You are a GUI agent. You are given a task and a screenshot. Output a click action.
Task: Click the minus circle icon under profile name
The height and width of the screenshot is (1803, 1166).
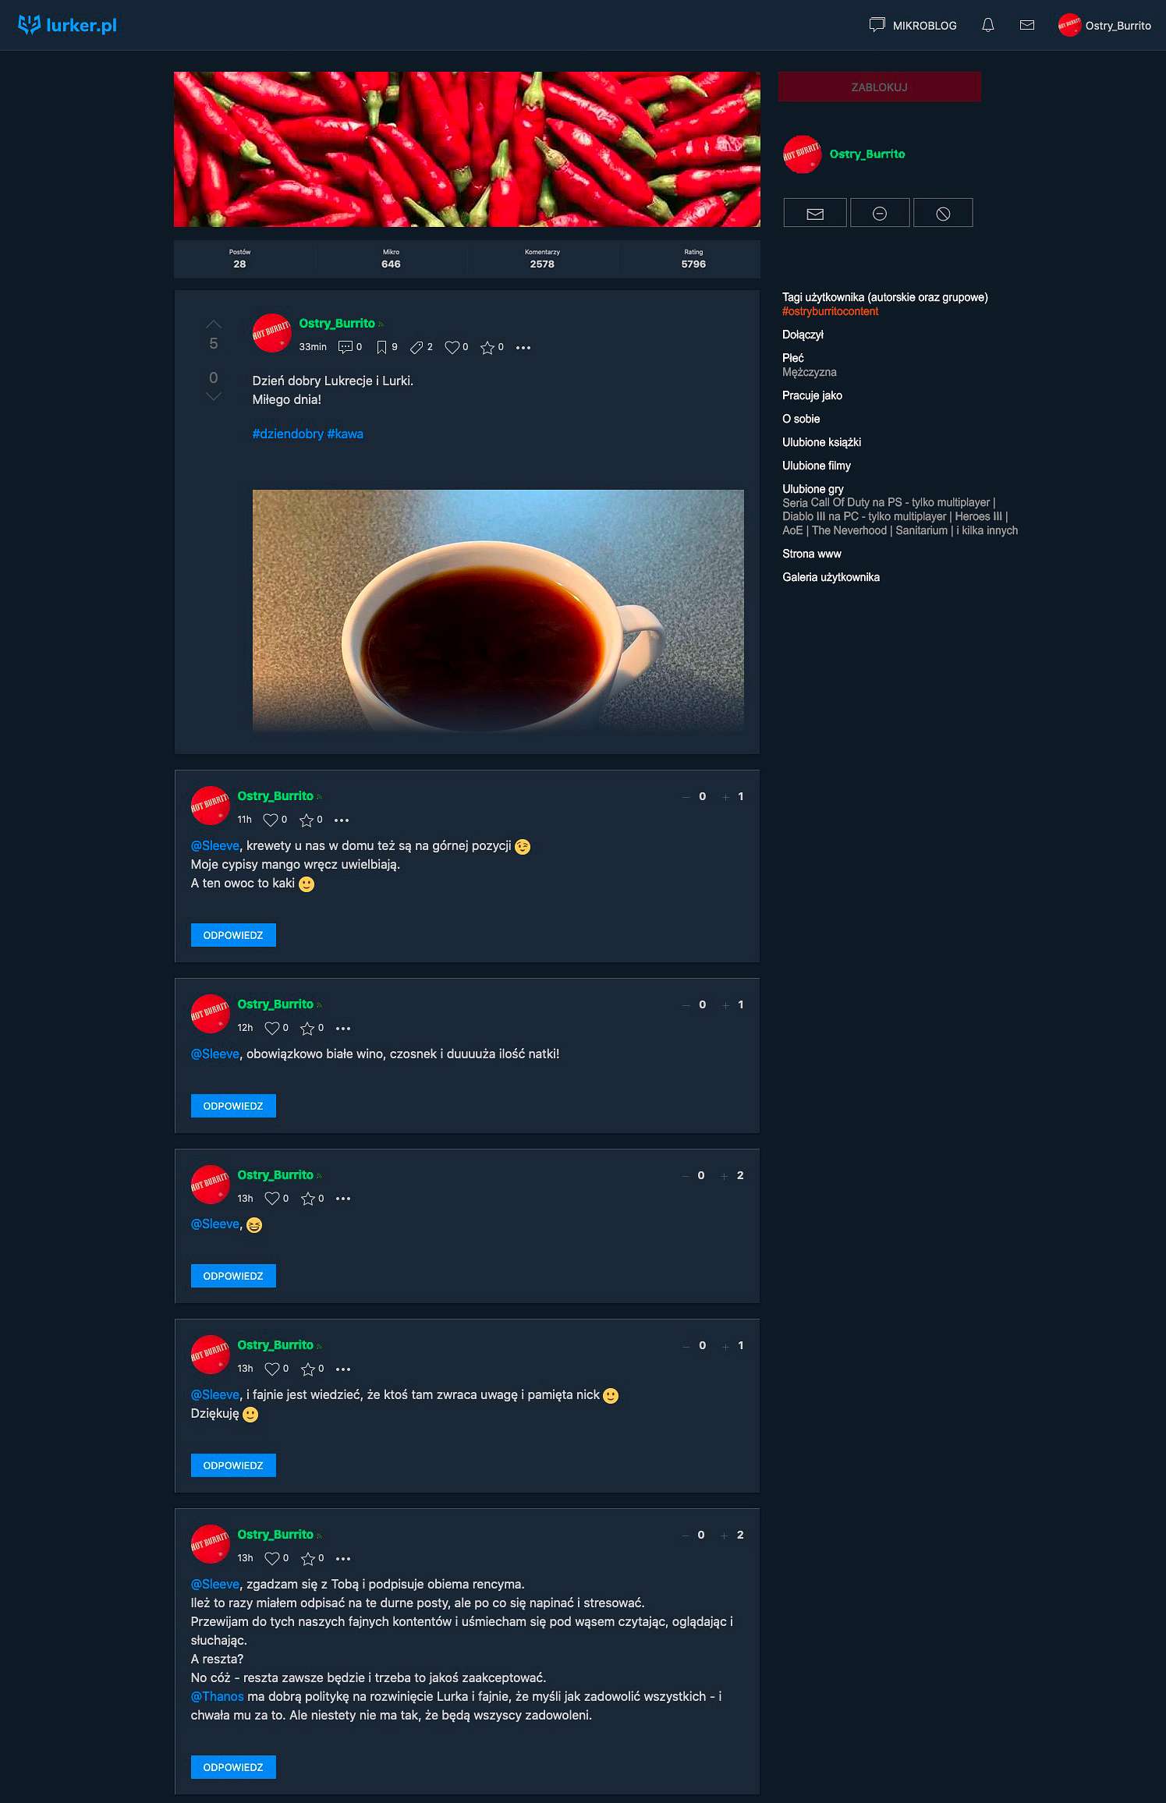[880, 213]
